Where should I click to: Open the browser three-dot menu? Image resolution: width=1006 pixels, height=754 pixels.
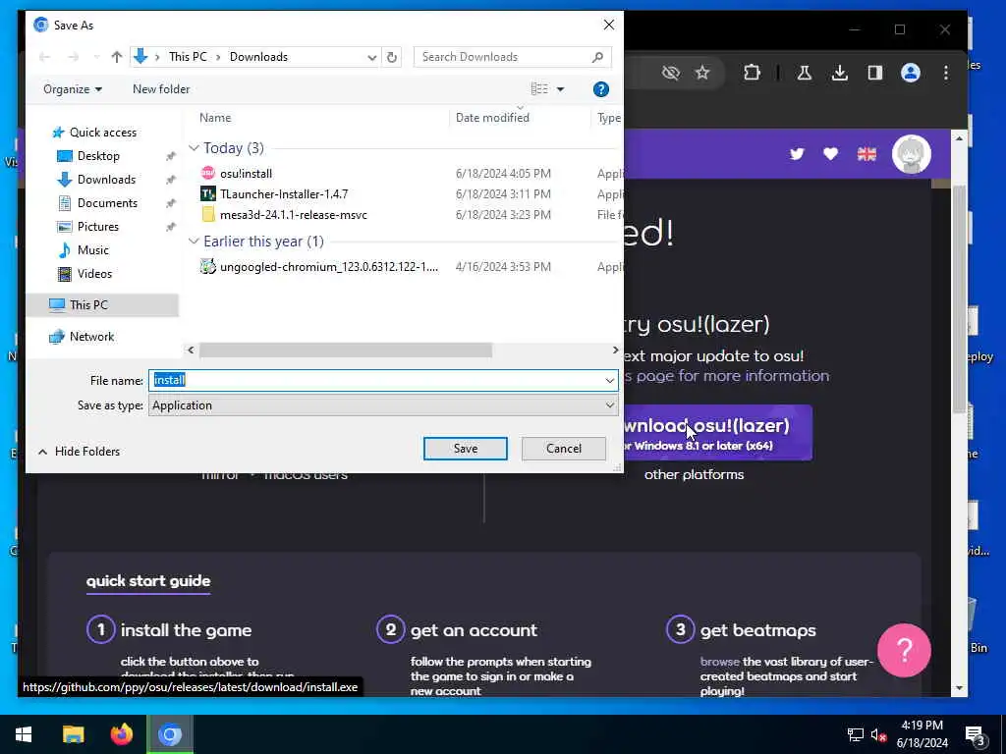[946, 73]
